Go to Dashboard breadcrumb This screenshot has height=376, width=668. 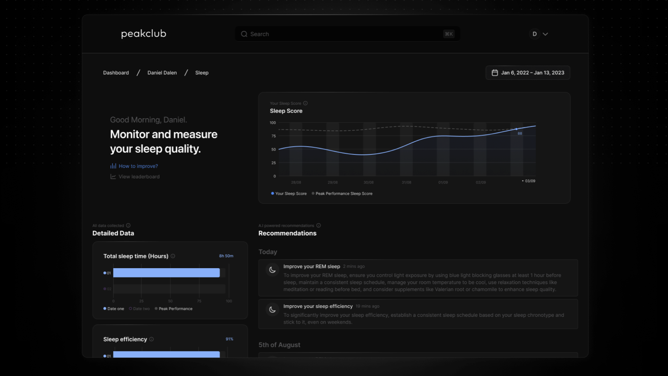pyautogui.click(x=116, y=73)
